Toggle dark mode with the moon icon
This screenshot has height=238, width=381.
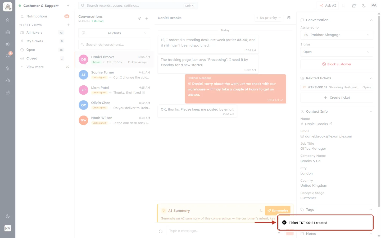(364, 6)
